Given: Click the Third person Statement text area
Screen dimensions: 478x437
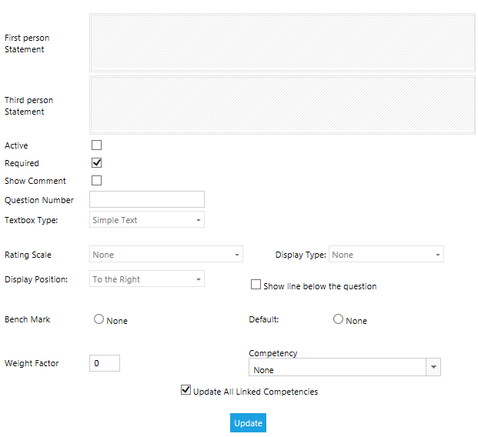Looking at the screenshot, I should pos(282,105).
